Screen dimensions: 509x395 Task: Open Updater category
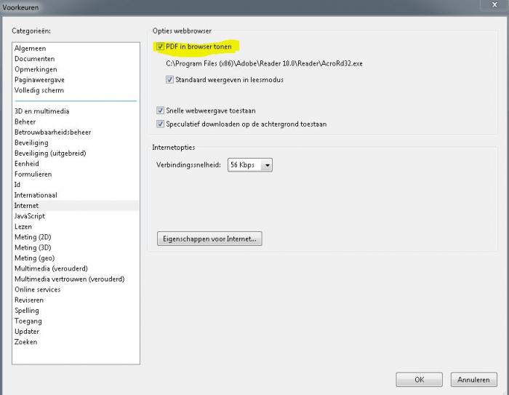(x=27, y=331)
